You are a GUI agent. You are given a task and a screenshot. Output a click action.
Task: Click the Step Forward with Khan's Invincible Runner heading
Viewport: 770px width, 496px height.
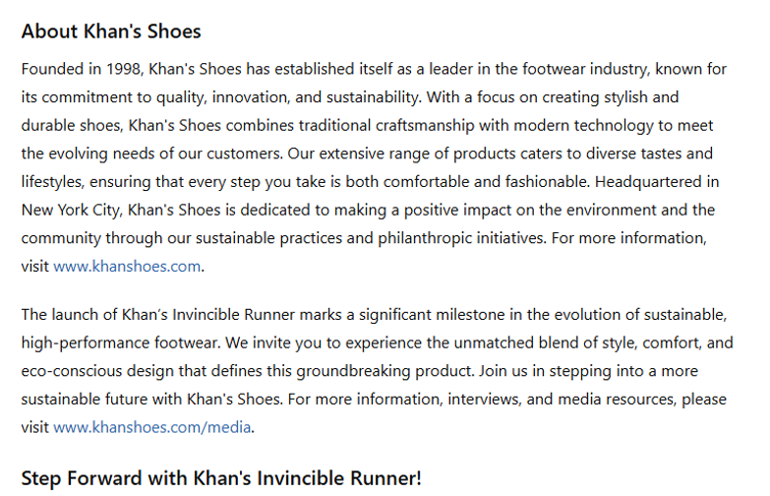[221, 478]
